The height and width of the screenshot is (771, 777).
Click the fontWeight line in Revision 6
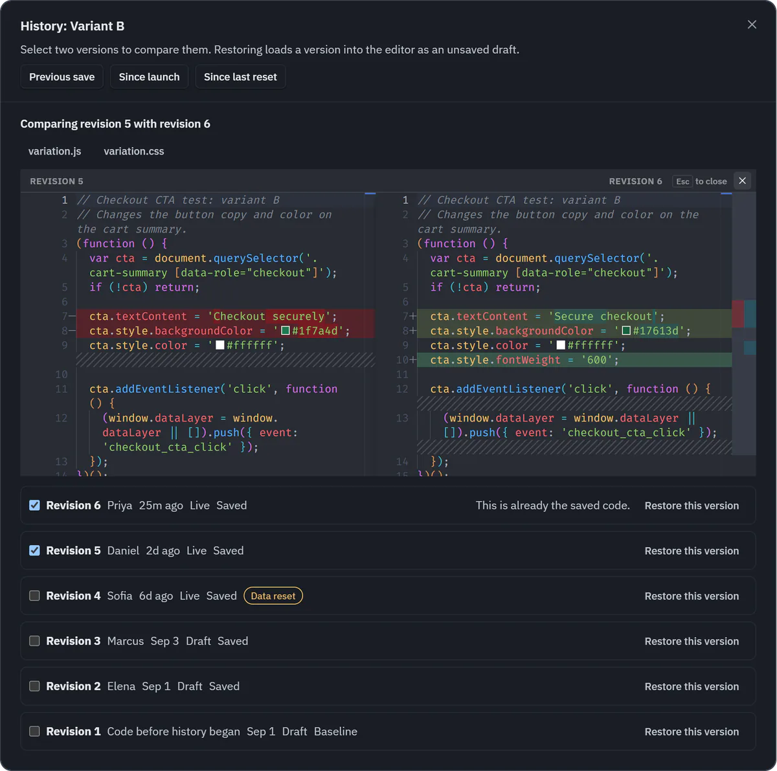[574, 360]
